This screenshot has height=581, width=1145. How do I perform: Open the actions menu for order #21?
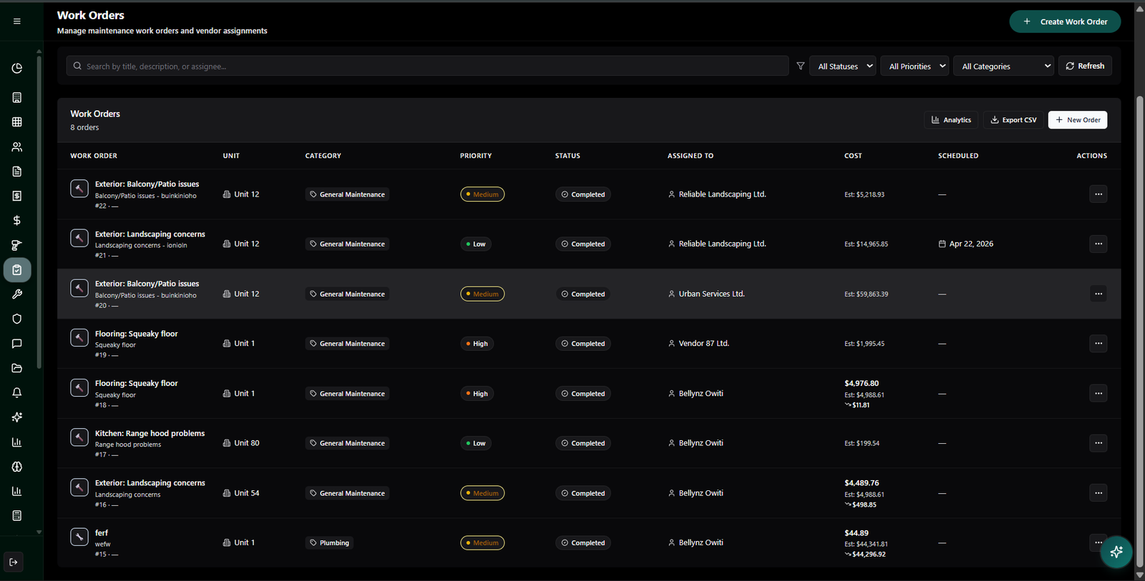point(1098,244)
